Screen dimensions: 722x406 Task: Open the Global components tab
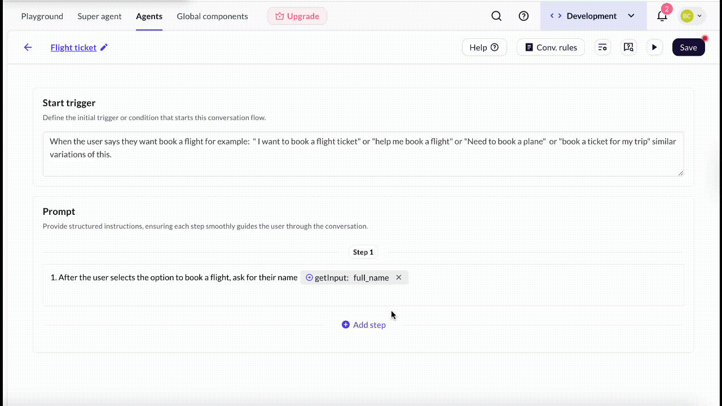click(212, 16)
